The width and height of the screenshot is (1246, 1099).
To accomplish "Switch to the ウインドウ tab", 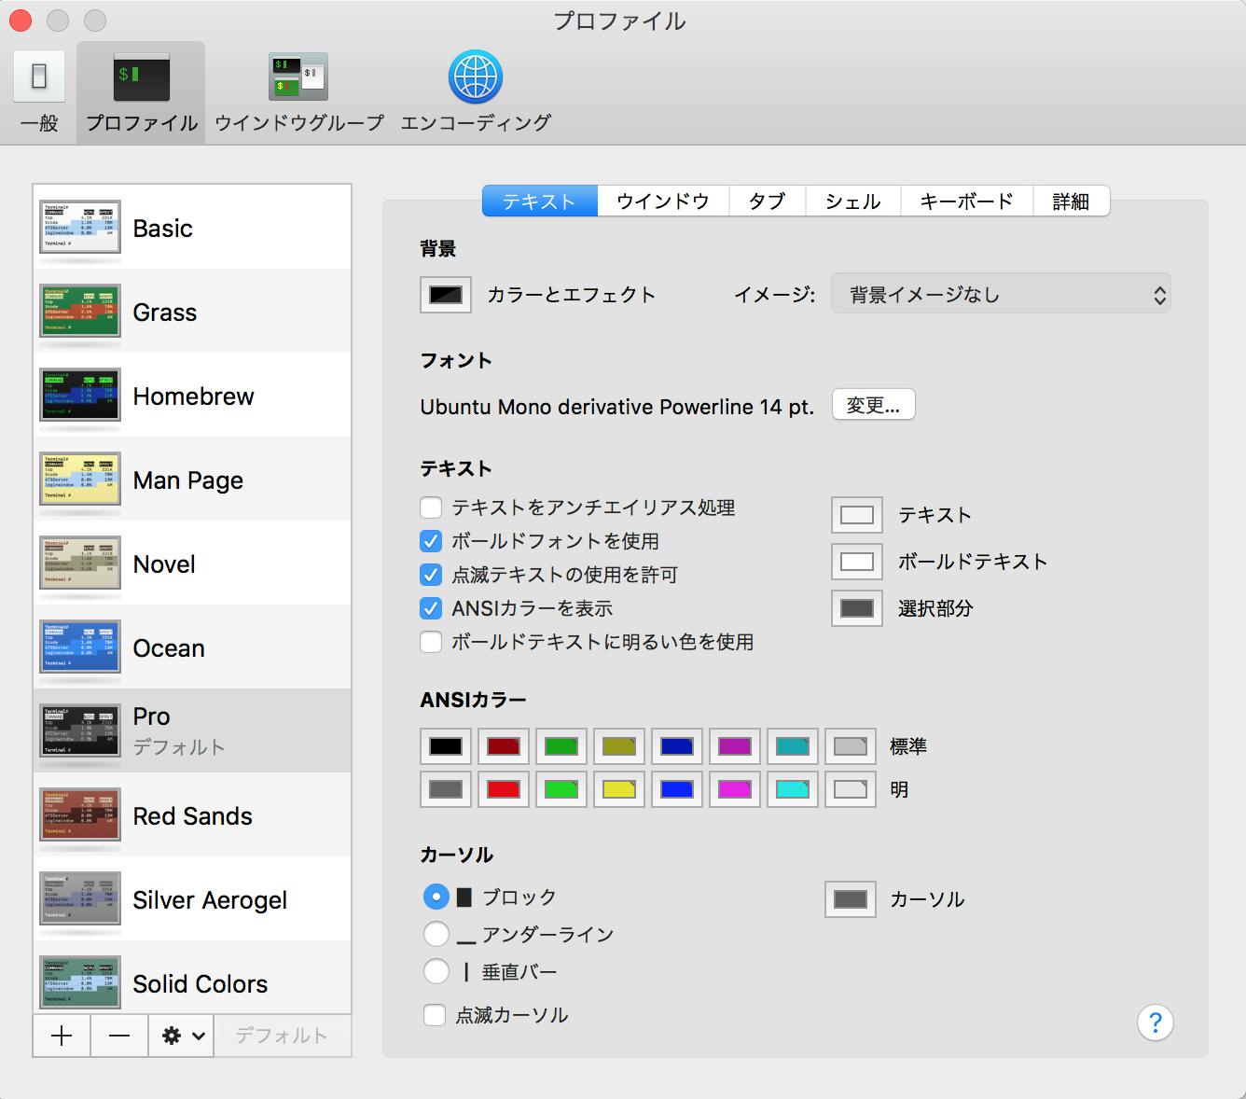I will 662,201.
